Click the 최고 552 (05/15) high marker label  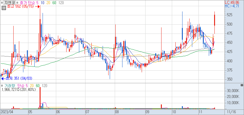pyautogui.click(x=20, y=7)
